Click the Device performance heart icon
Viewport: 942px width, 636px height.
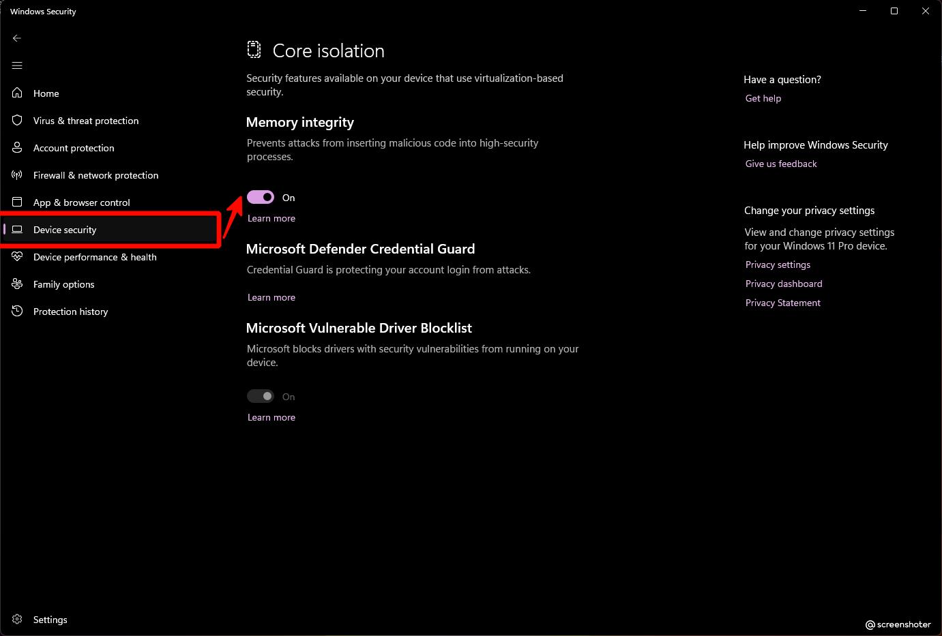(x=18, y=256)
